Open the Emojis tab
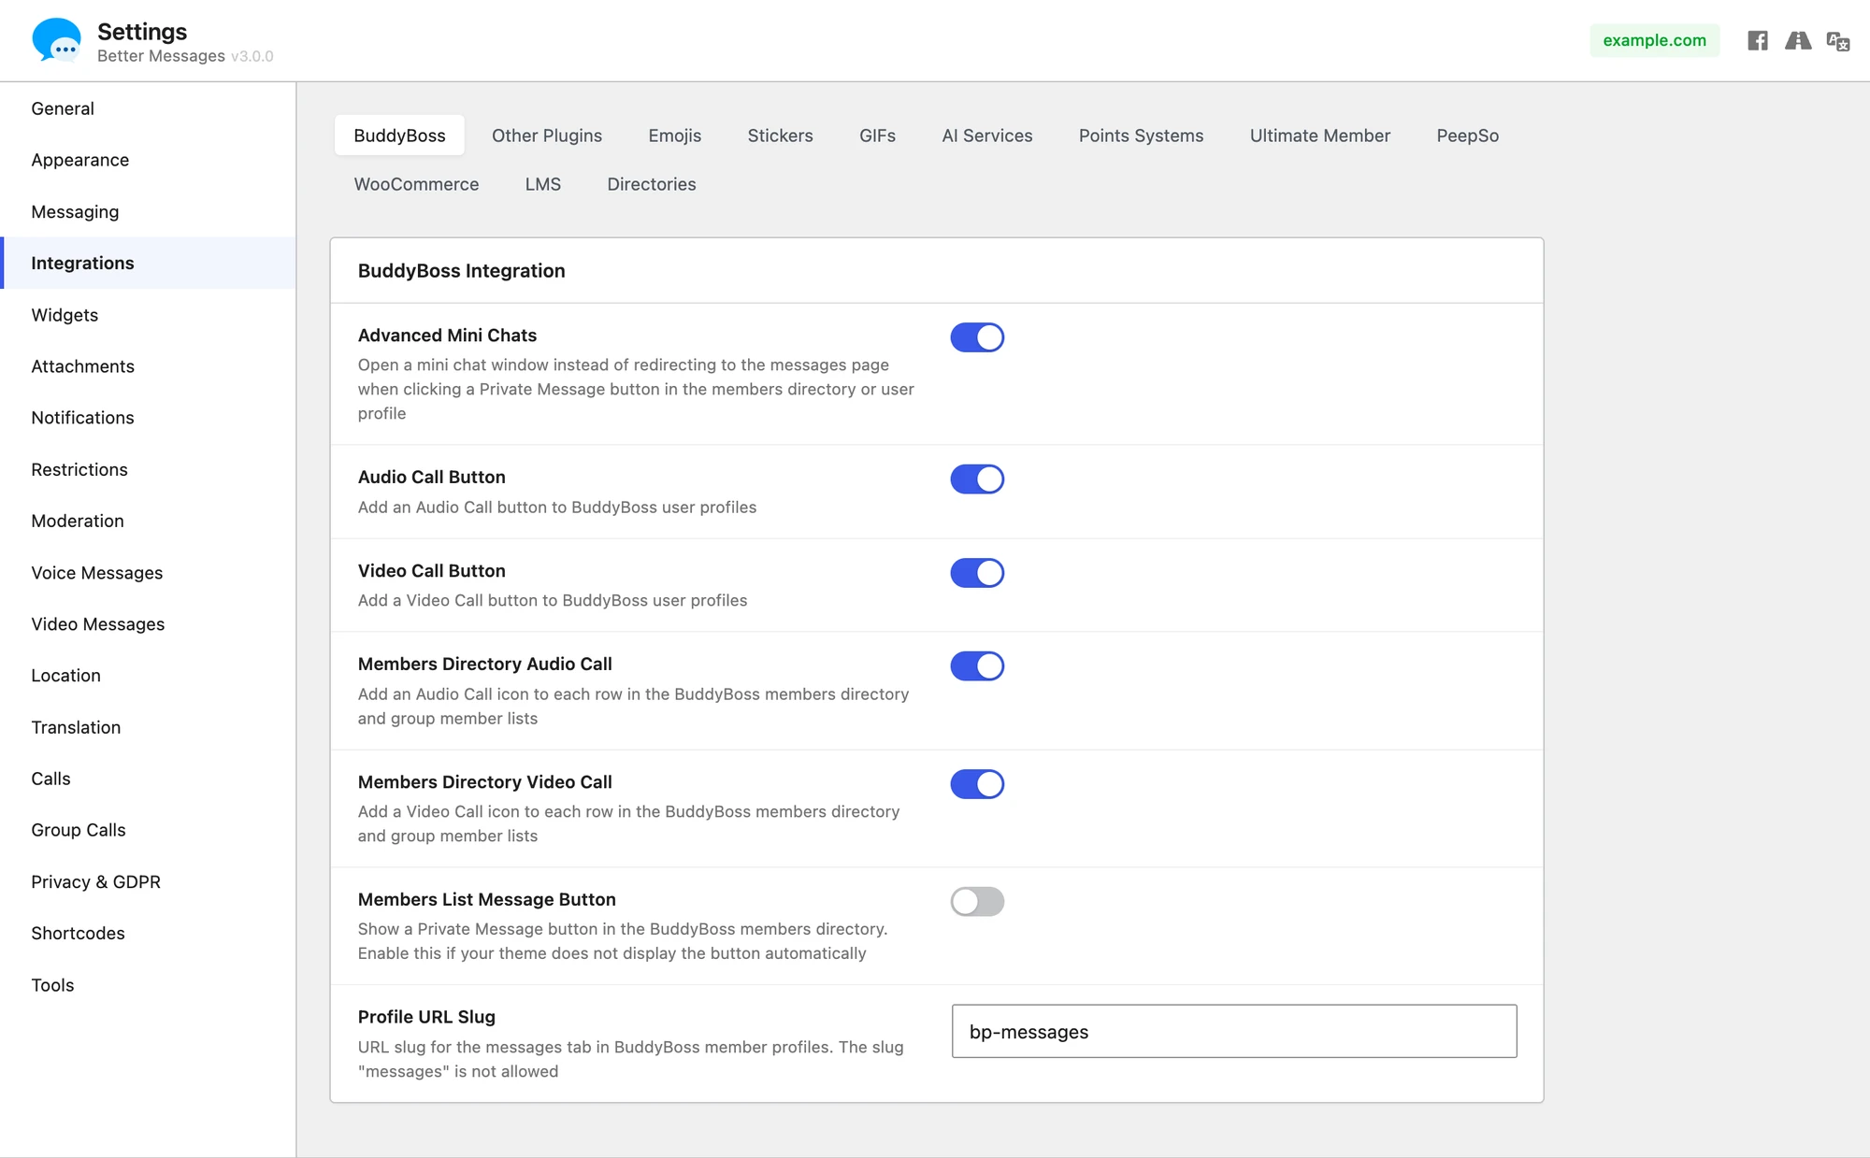The width and height of the screenshot is (1870, 1158). (x=675, y=136)
